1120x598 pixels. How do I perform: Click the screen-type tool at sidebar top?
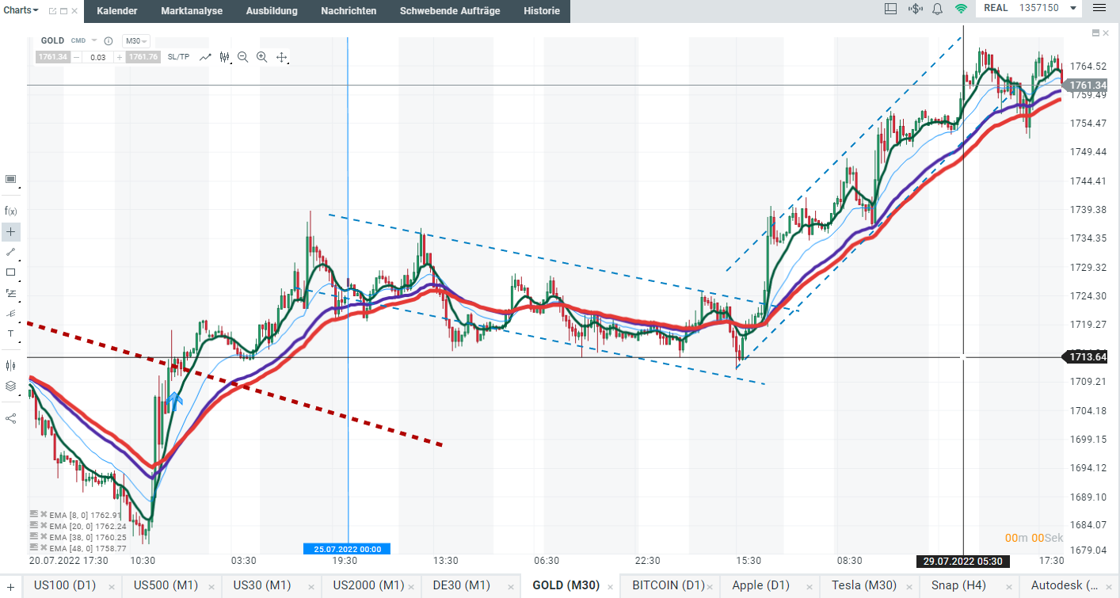coord(11,179)
